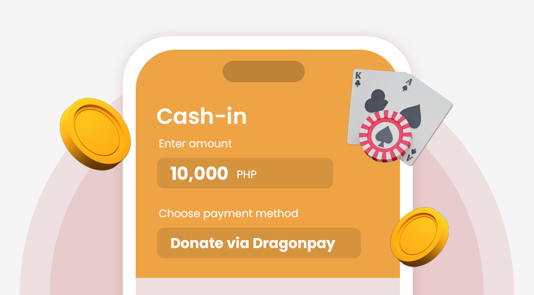Click the light pink area below the orange panel

268,286
